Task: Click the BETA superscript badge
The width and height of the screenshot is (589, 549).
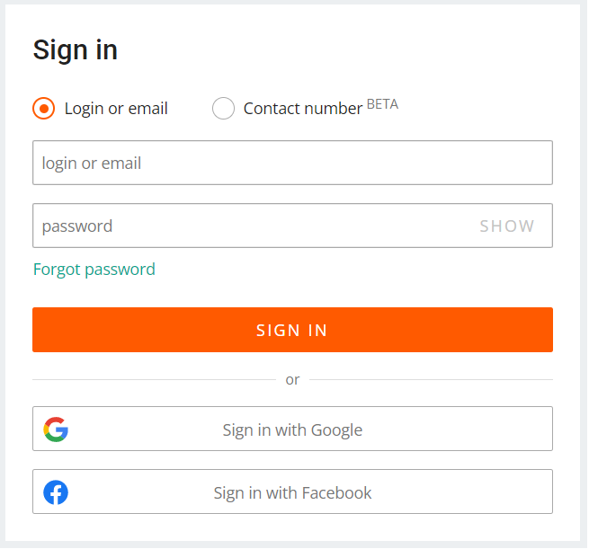Action: pyautogui.click(x=382, y=104)
